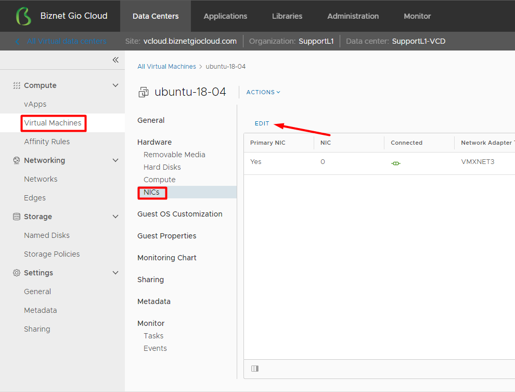Click the Storage database icon in the sidebar

pos(17,217)
